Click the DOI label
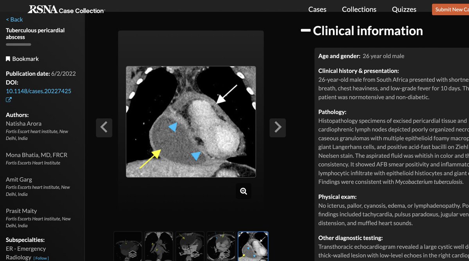Viewport: 469px width, 261px height. tap(12, 82)
